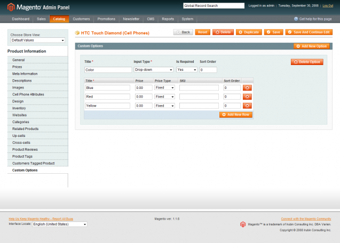Select the Custom Options sidebar tab
Screen dimensions: 340x243
(38, 170)
